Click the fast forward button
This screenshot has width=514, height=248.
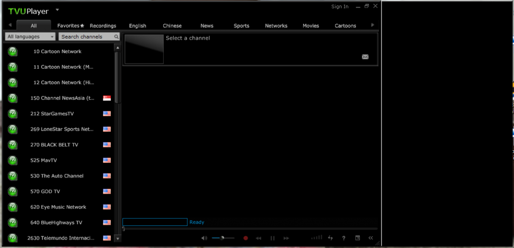(286, 238)
